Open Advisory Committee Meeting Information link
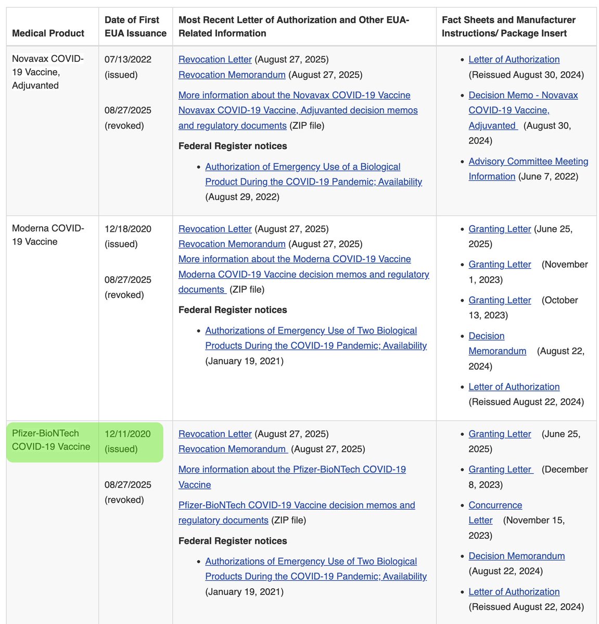599x624 pixels. coord(528,169)
